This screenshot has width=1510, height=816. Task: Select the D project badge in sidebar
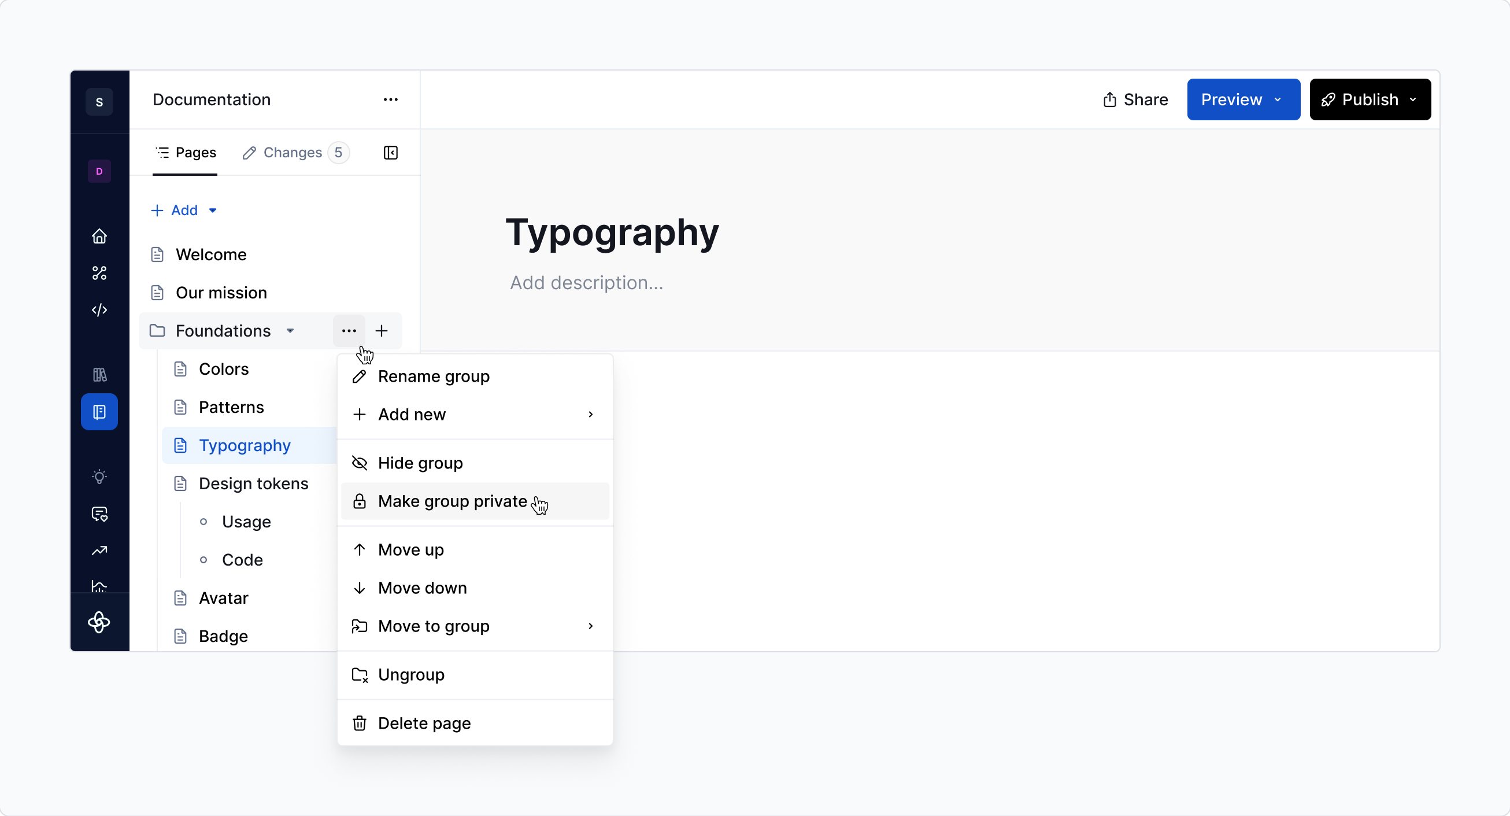(x=99, y=171)
